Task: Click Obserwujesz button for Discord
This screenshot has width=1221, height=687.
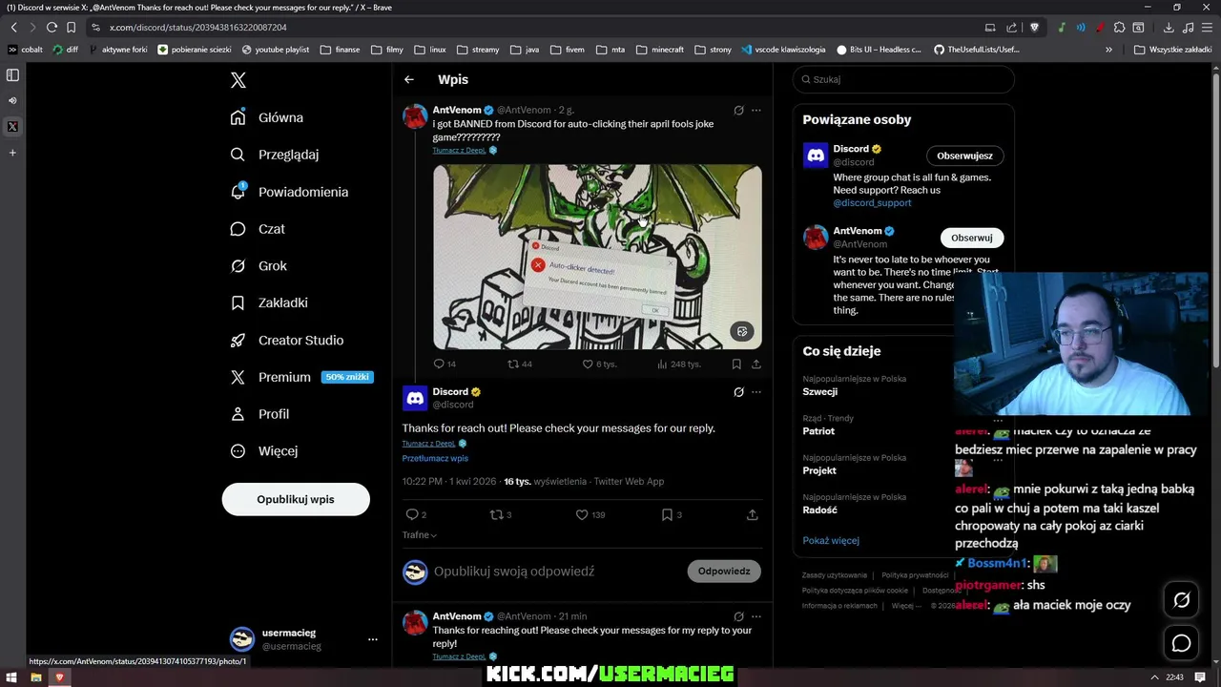Action: [x=964, y=156]
